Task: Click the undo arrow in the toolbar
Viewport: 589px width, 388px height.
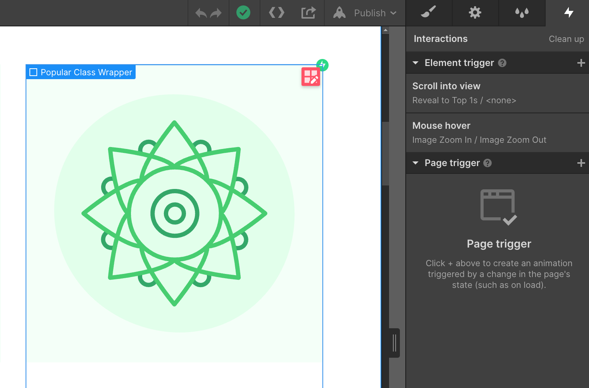Action: (x=201, y=13)
